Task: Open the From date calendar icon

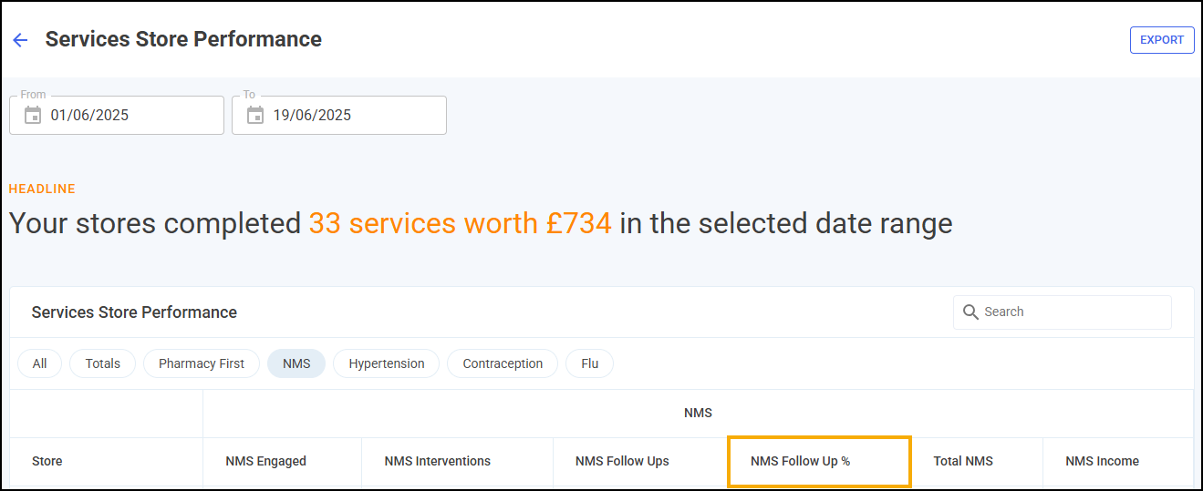Action: click(x=33, y=115)
